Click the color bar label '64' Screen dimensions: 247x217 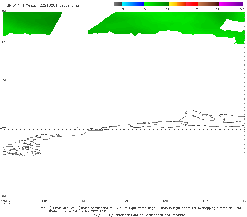pyautogui.click(x=217, y=9)
